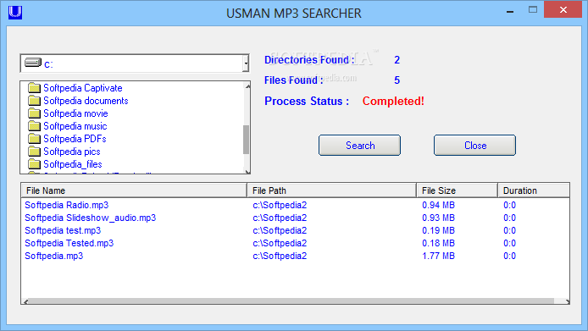
Task: Select Softpedia.mp3 in results list
Action: (53, 256)
